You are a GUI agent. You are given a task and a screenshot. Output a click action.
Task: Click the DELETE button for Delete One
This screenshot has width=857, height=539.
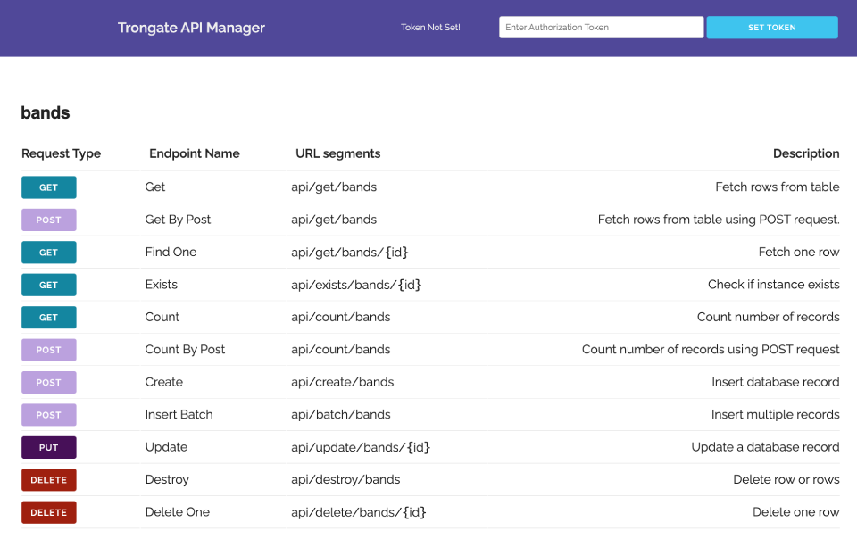pyautogui.click(x=48, y=512)
